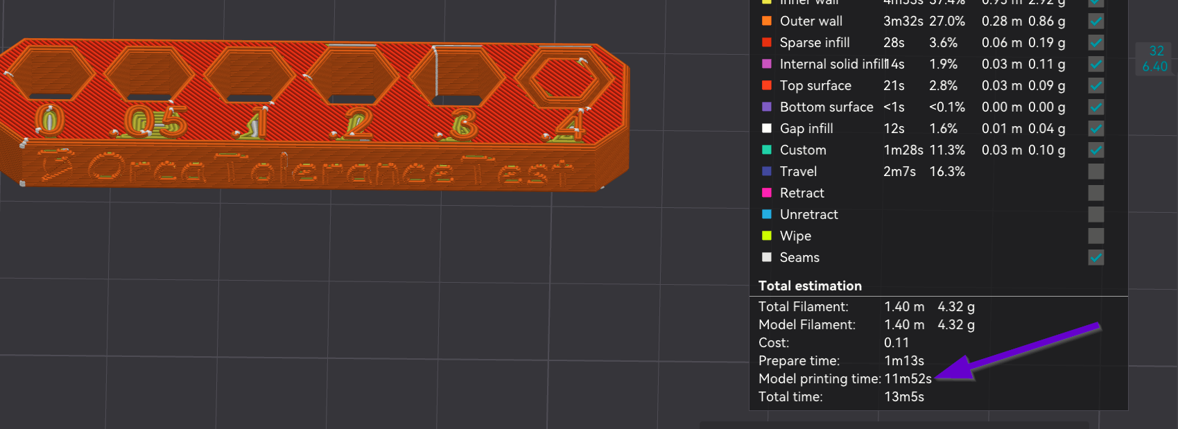This screenshot has height=429, width=1178.
Task: Select the Top surface label
Action: pos(815,86)
